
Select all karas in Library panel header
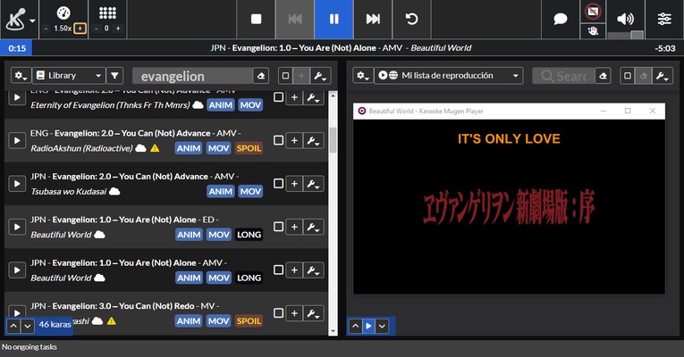(285, 76)
